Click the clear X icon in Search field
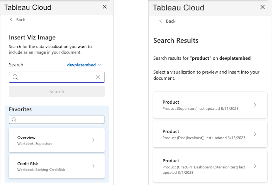 (x=98, y=77)
